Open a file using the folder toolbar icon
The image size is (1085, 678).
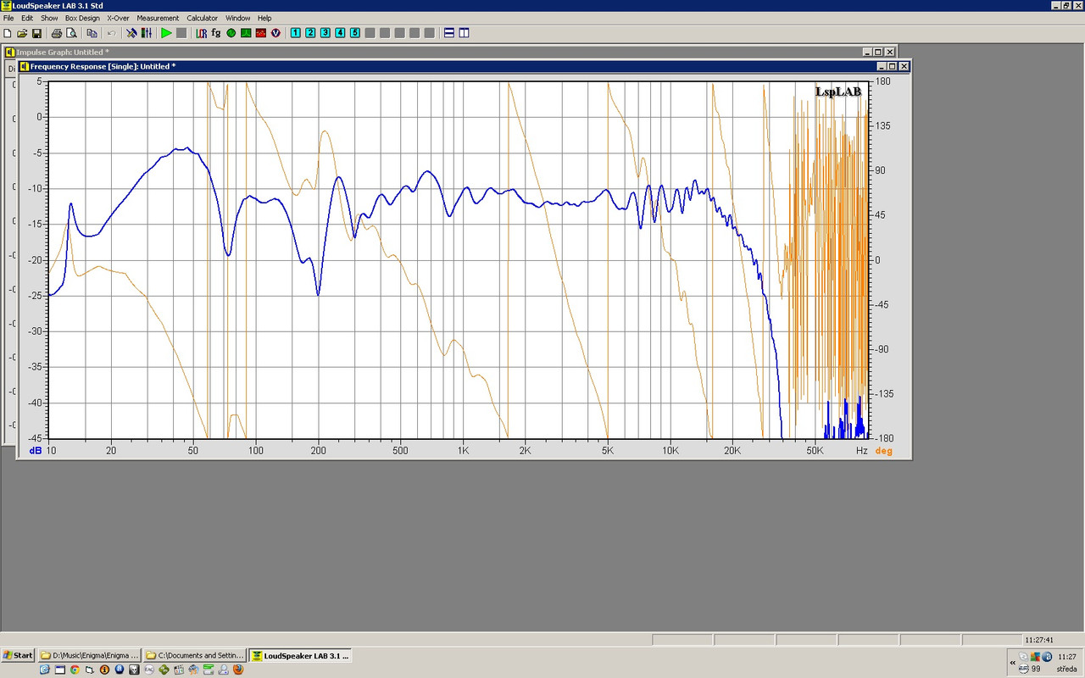pyautogui.click(x=22, y=33)
